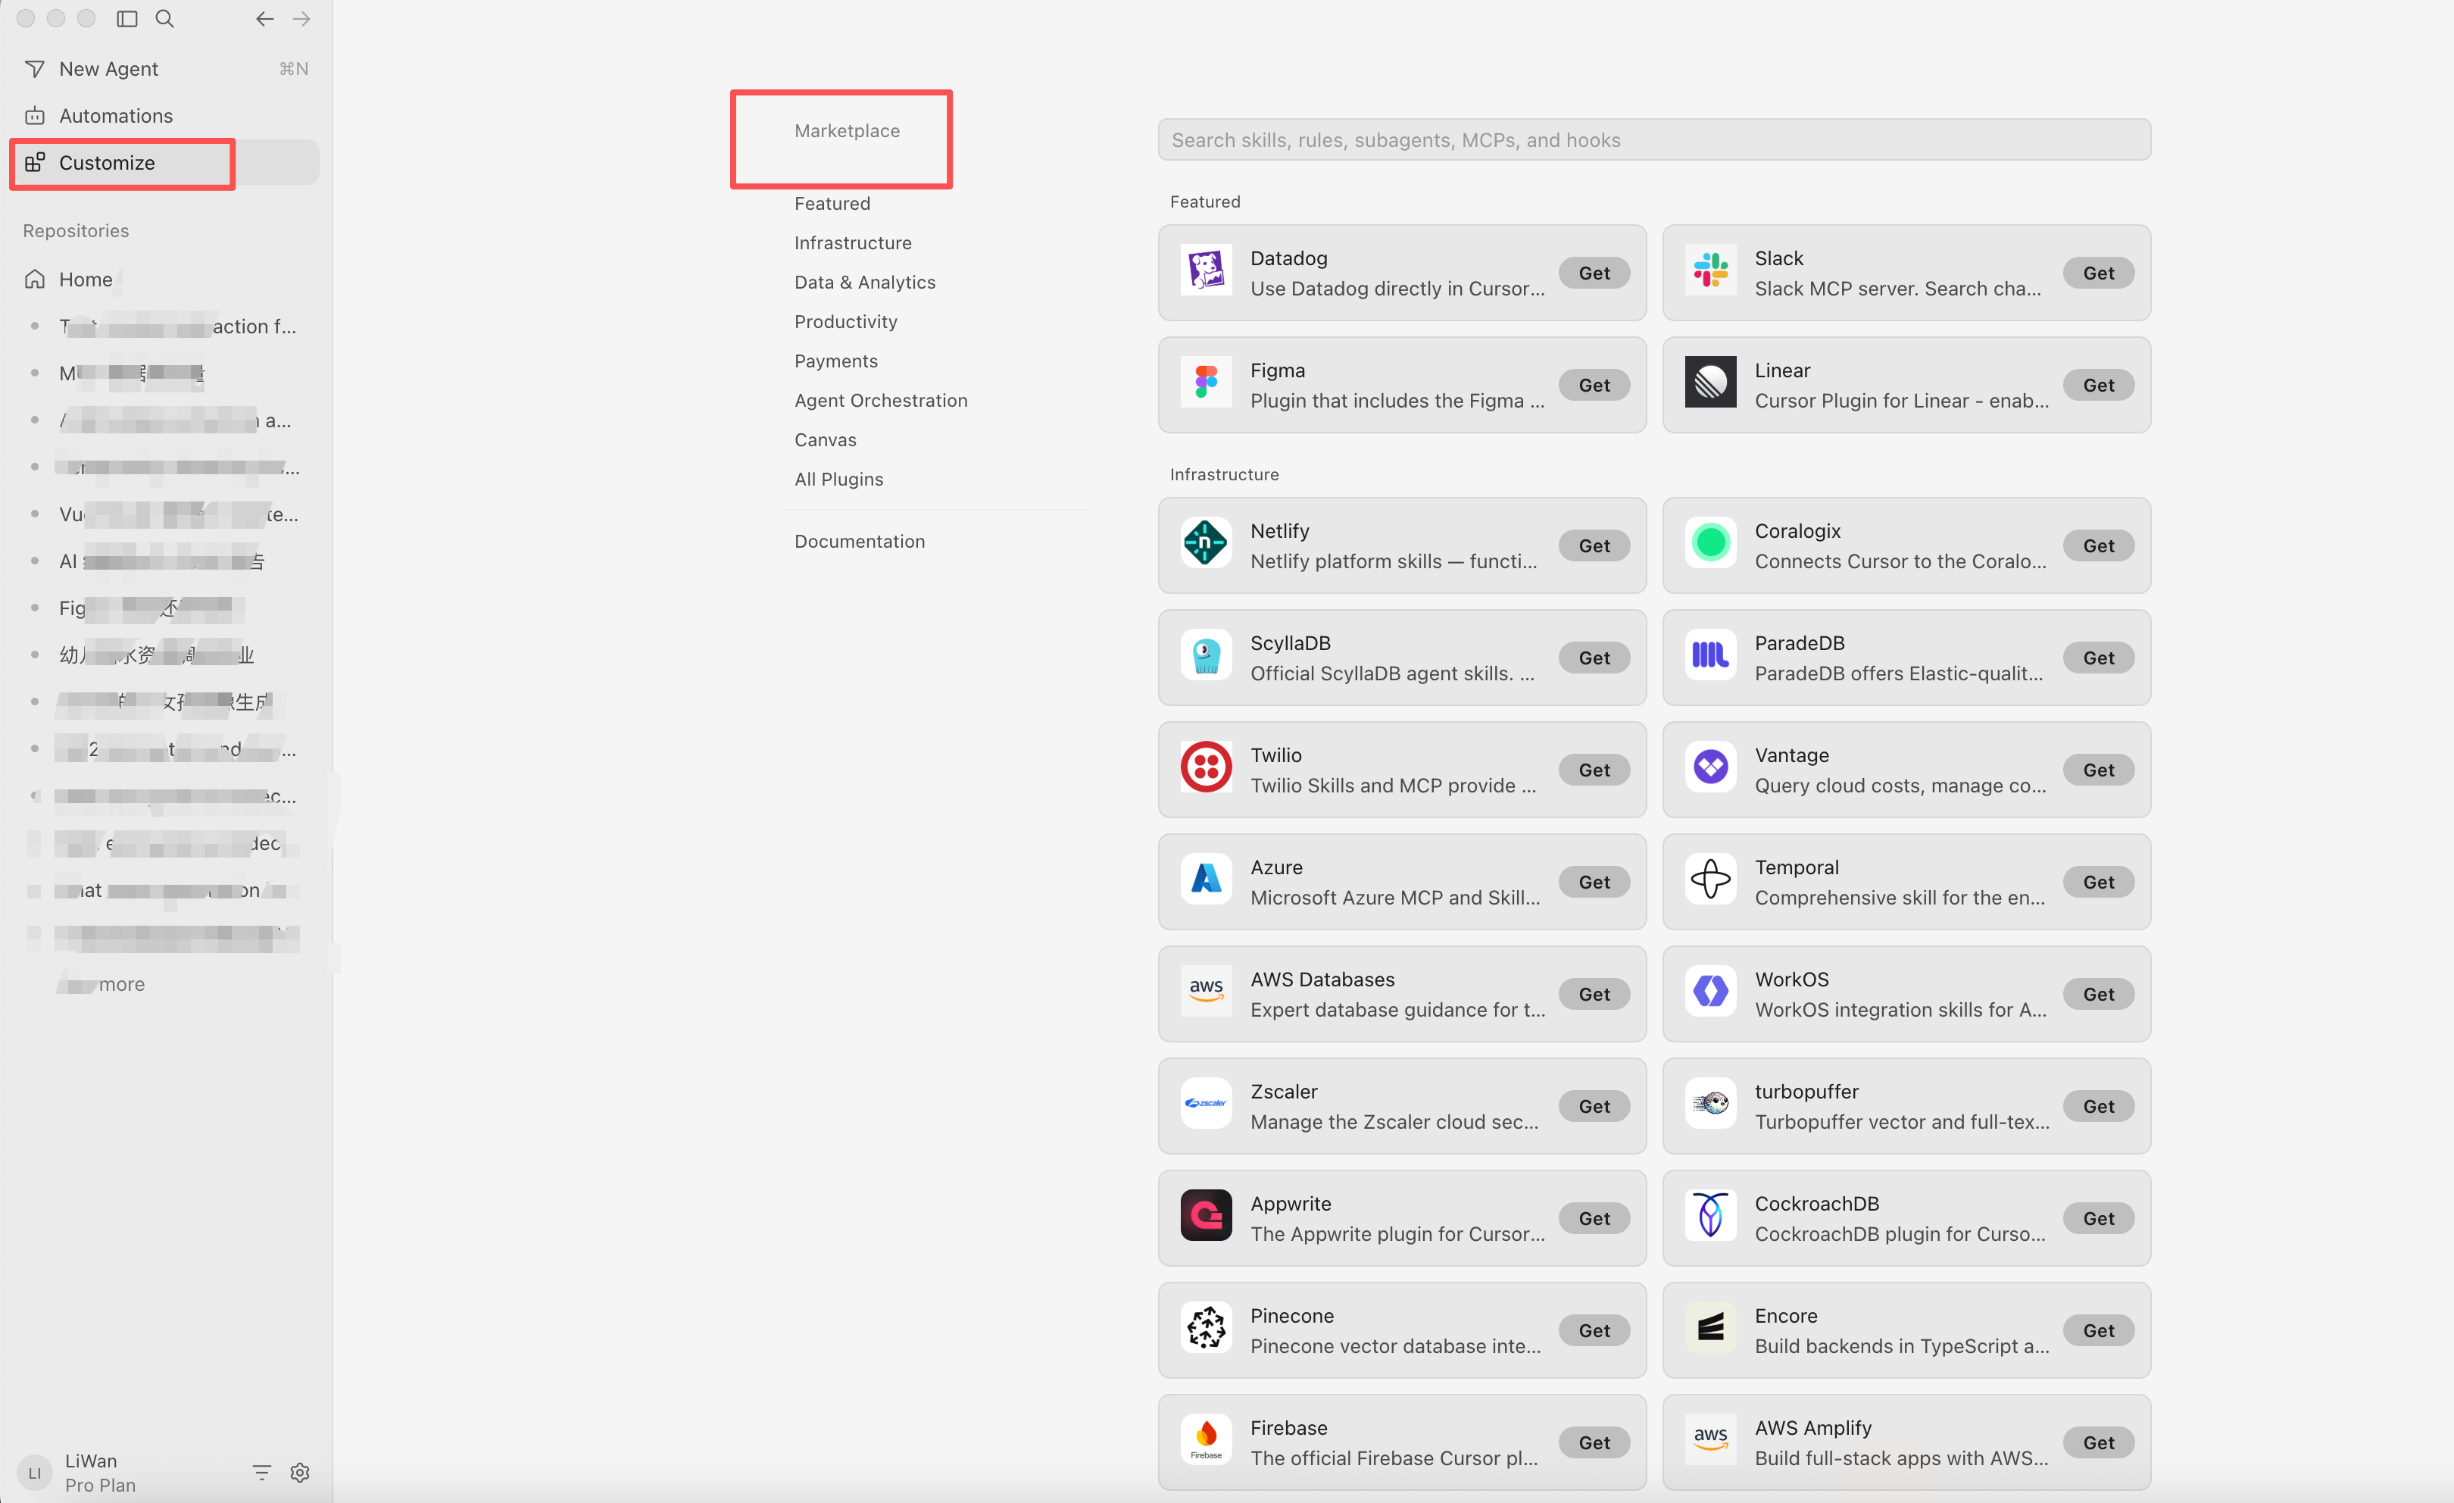Open search with the magnifier icon
Screen dimensions: 2454x1503
[165, 19]
